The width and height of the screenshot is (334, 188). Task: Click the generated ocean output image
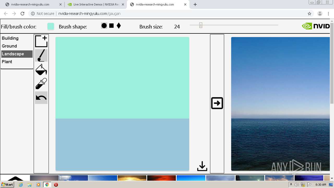click(281, 104)
